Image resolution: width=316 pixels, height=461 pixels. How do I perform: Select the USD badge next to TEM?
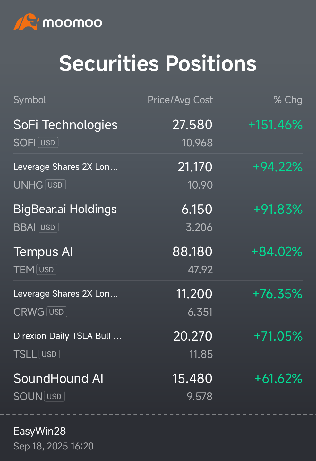[47, 269]
